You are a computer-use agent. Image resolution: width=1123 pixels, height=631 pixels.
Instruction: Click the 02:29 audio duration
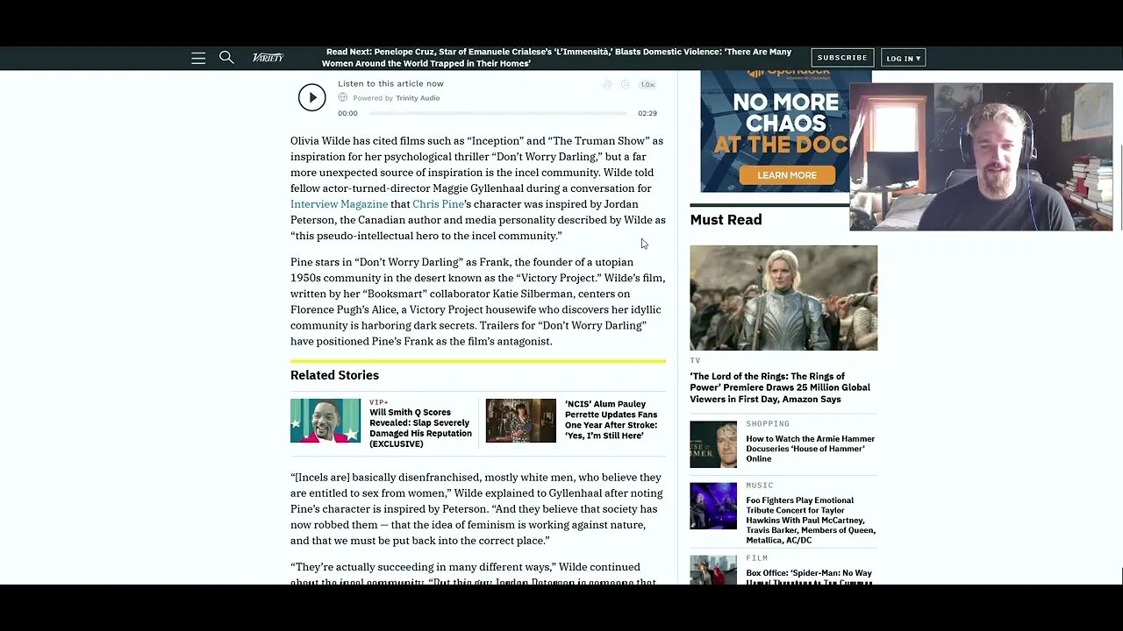coord(647,113)
